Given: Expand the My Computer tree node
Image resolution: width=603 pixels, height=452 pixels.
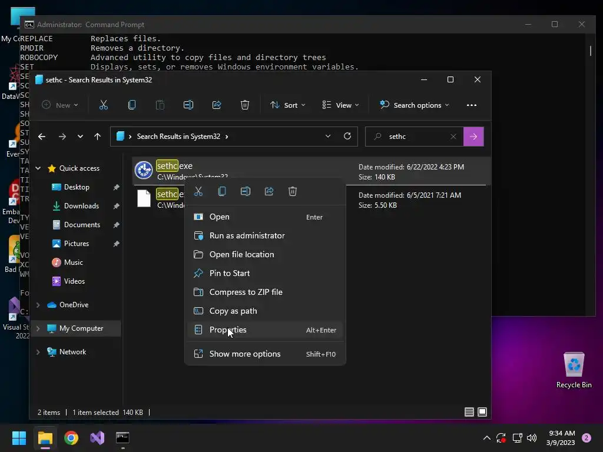Looking at the screenshot, I should coord(38,328).
